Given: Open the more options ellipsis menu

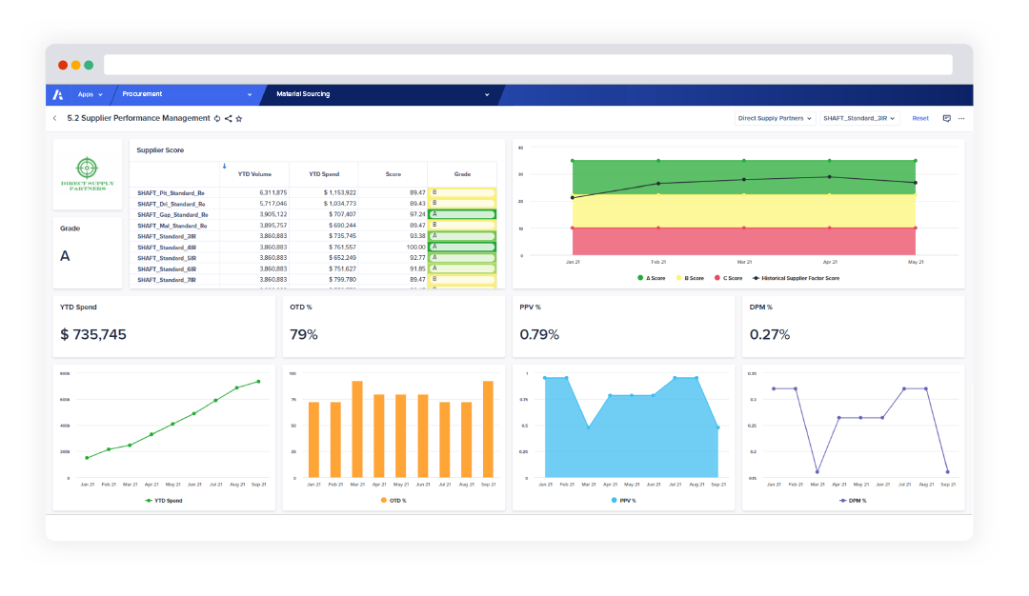Looking at the screenshot, I should (959, 118).
